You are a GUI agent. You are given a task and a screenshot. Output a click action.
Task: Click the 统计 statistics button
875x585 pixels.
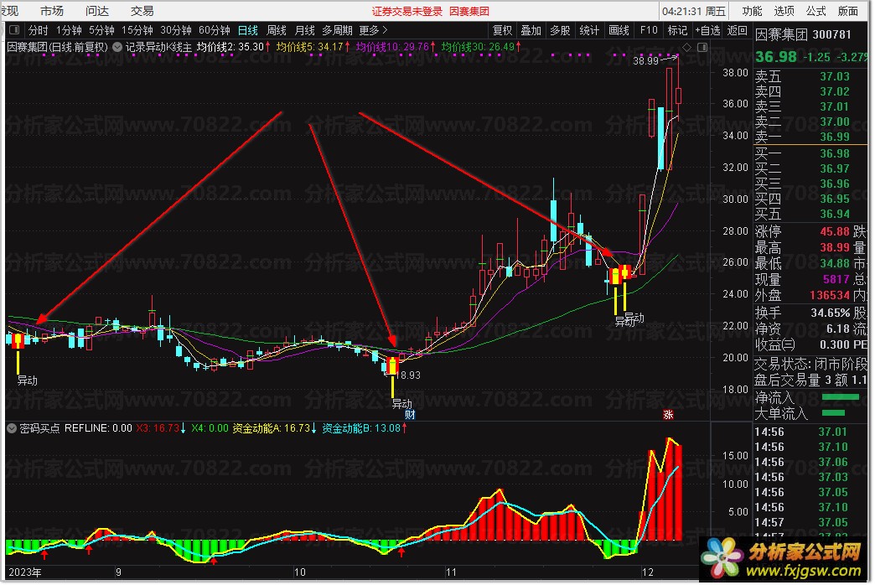(589, 30)
